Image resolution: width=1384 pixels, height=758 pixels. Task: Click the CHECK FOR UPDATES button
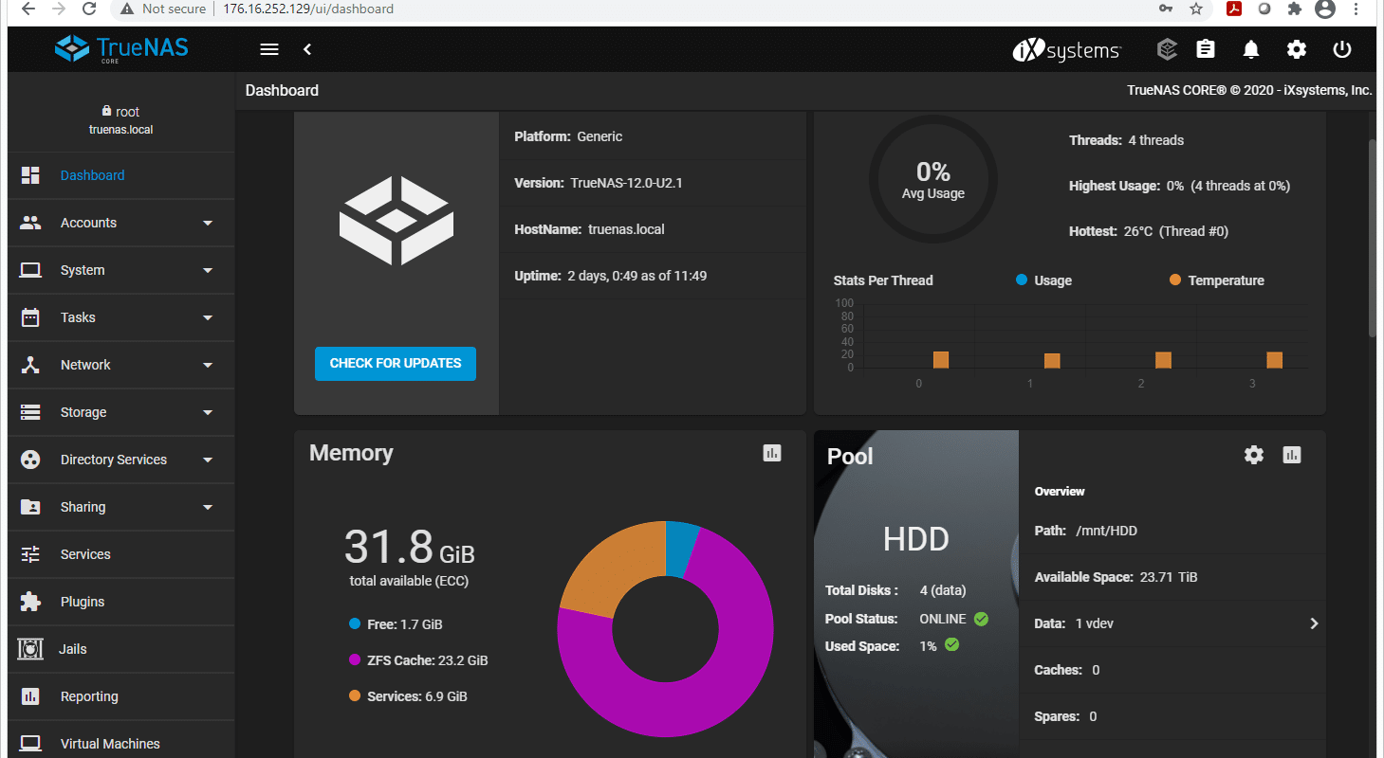coord(396,363)
